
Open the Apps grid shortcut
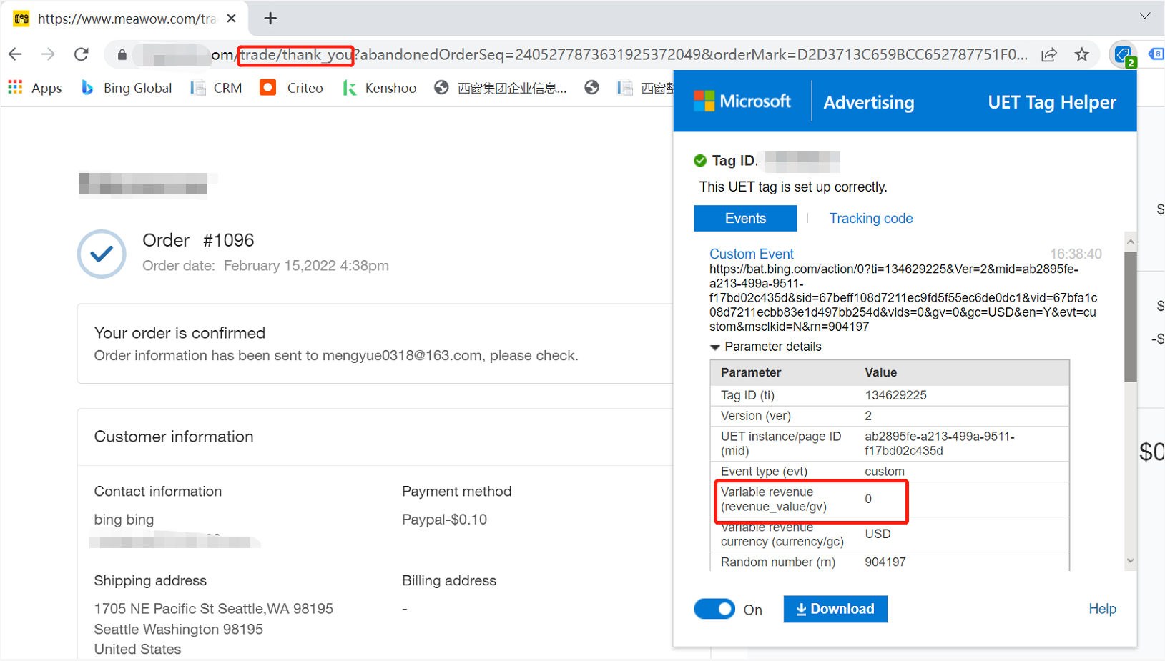35,88
